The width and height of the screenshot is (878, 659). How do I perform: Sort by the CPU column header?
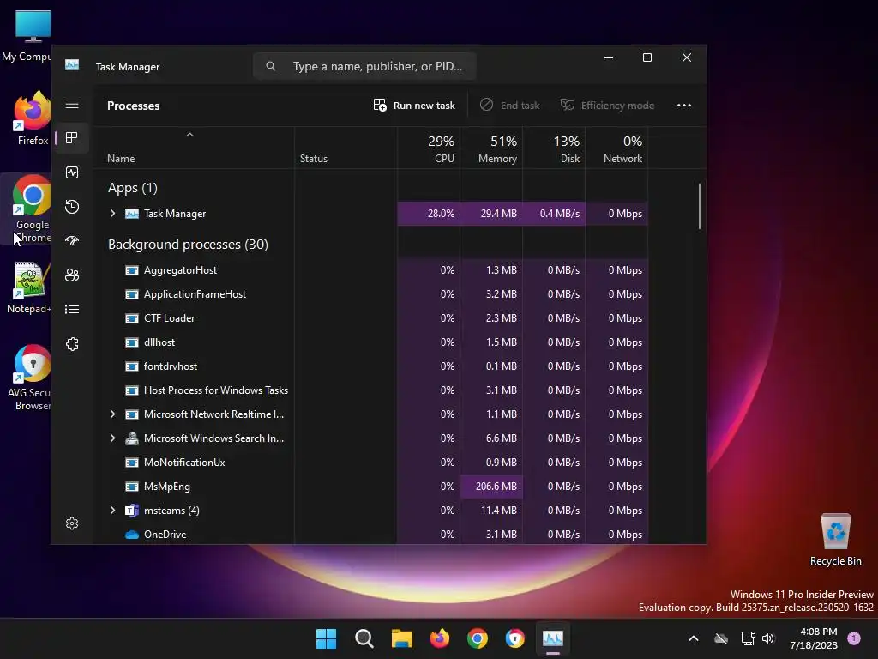click(430, 149)
